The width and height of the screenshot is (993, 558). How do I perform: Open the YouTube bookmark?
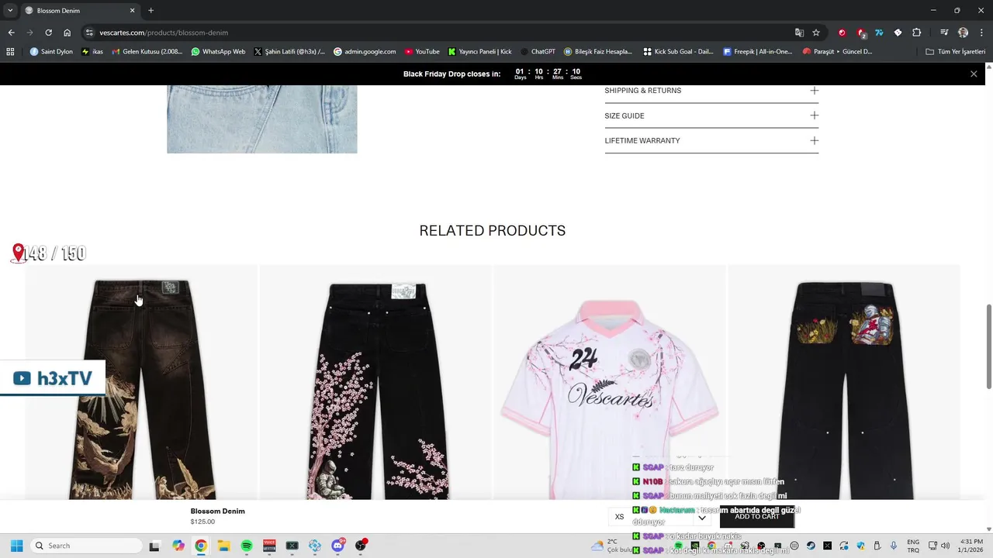pos(421,52)
